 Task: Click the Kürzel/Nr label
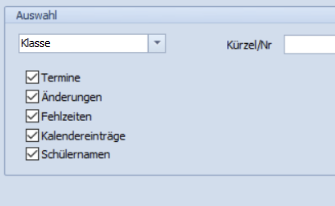[x=249, y=45]
